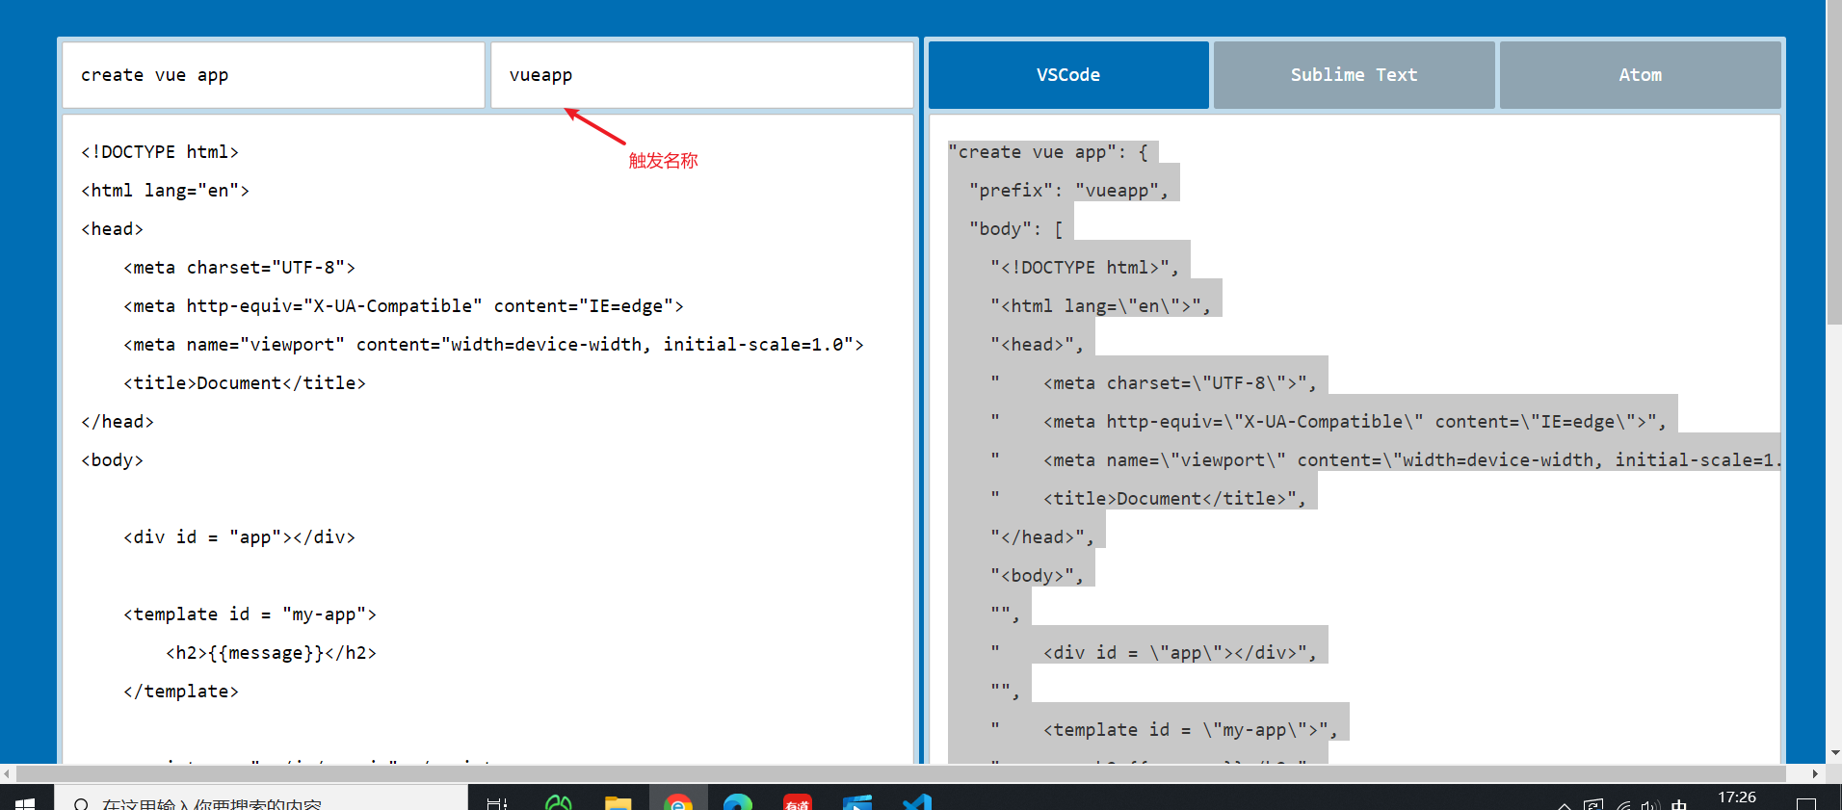Click the '<html lang="en">' line in left editor
Image resolution: width=1842 pixels, height=810 pixels.
point(165,191)
